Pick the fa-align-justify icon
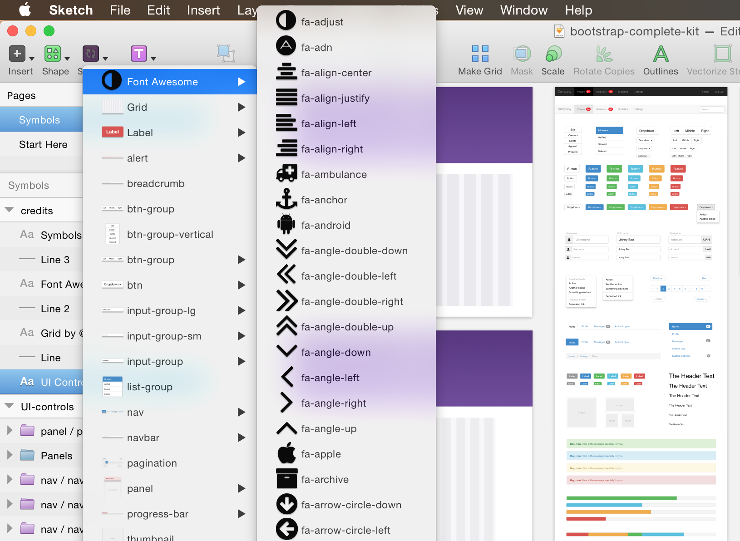740x541 pixels. (x=346, y=98)
